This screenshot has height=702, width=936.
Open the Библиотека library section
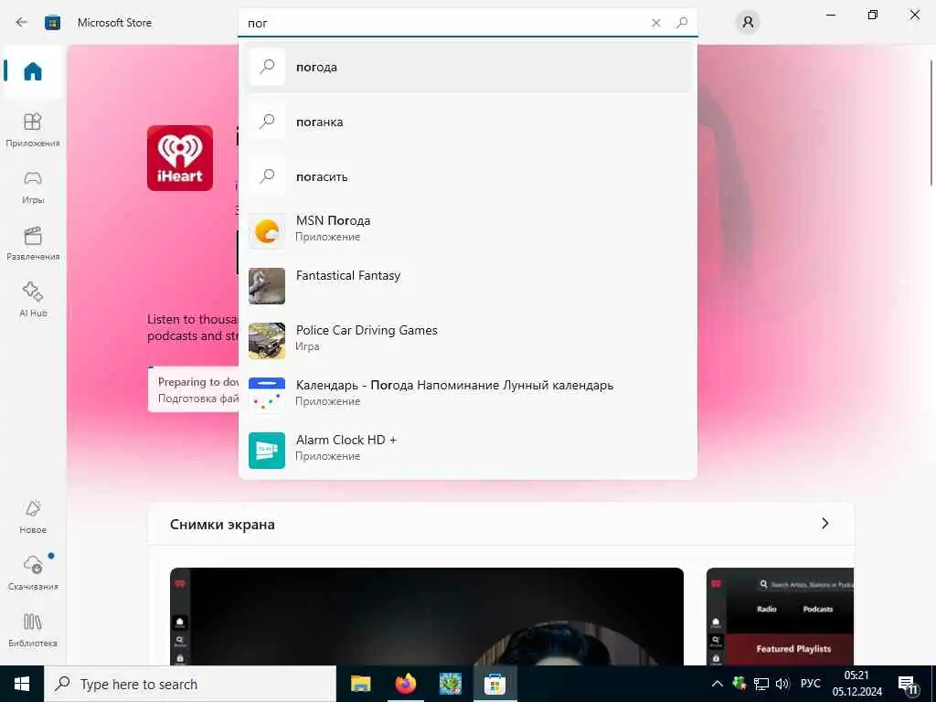coord(33,630)
